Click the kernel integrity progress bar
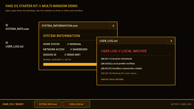Screen dimensions: 194x109 click(x=70, y=64)
